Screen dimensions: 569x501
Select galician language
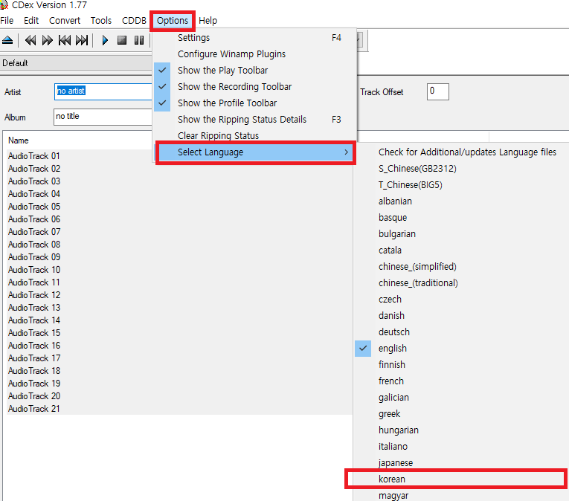point(461,397)
